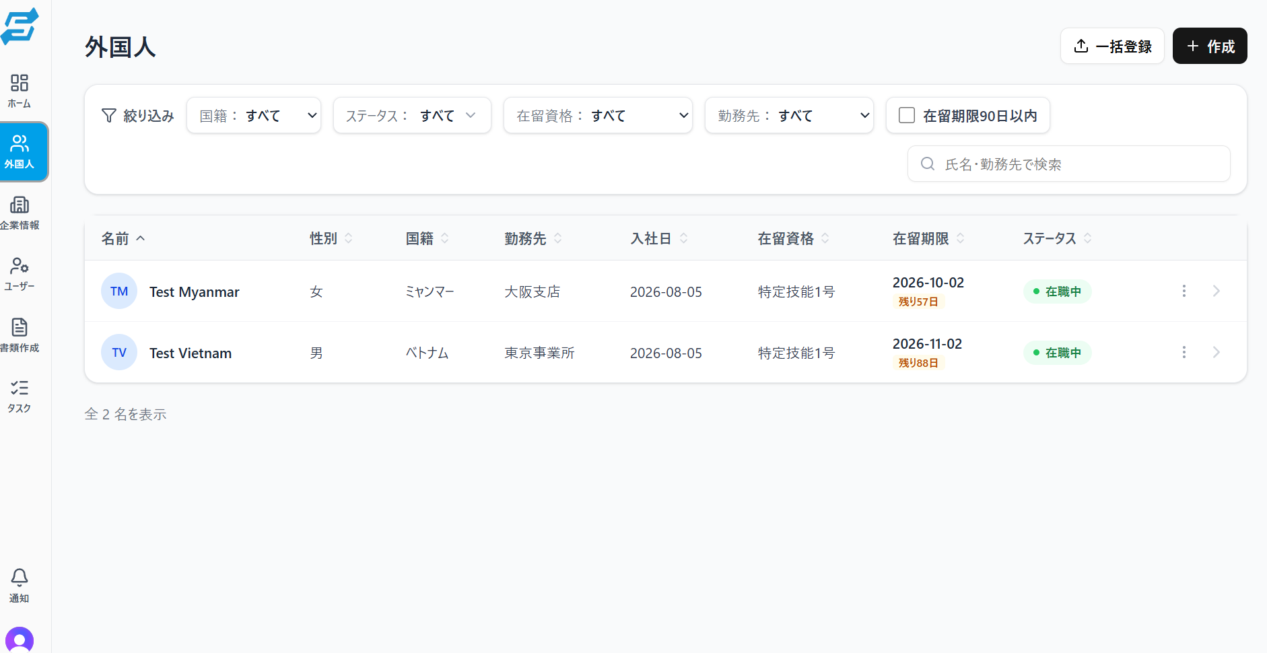1267x653 pixels.
Task: Open the Test Vietnam name link
Action: pyautogui.click(x=191, y=353)
